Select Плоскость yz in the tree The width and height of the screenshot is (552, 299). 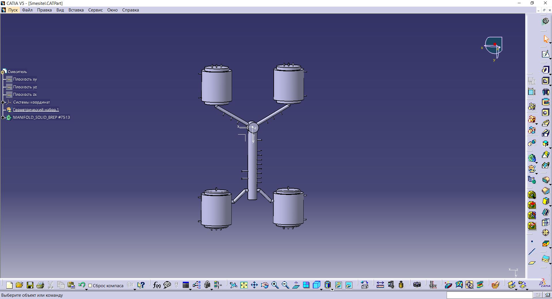[25, 87]
